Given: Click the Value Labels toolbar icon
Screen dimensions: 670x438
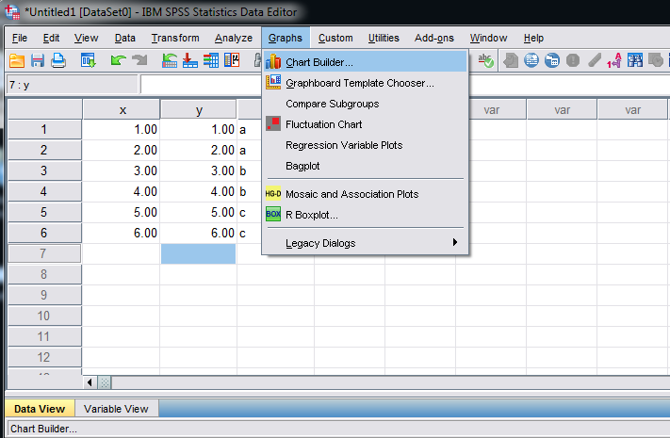Looking at the screenshot, I should tap(613, 60).
